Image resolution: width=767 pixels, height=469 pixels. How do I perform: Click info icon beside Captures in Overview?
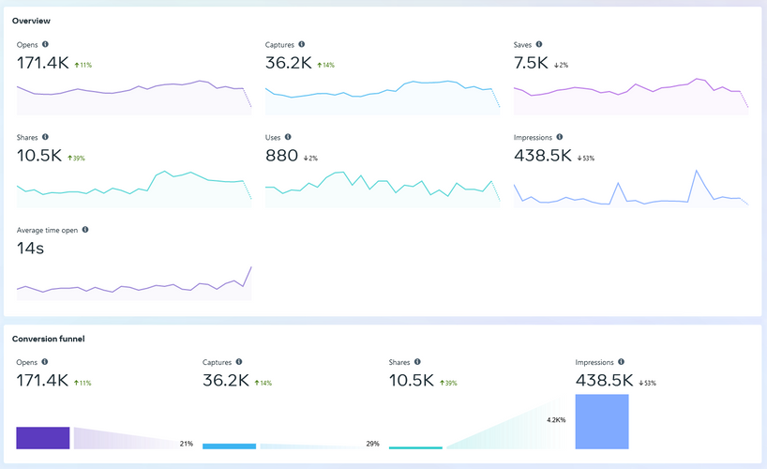pos(301,44)
